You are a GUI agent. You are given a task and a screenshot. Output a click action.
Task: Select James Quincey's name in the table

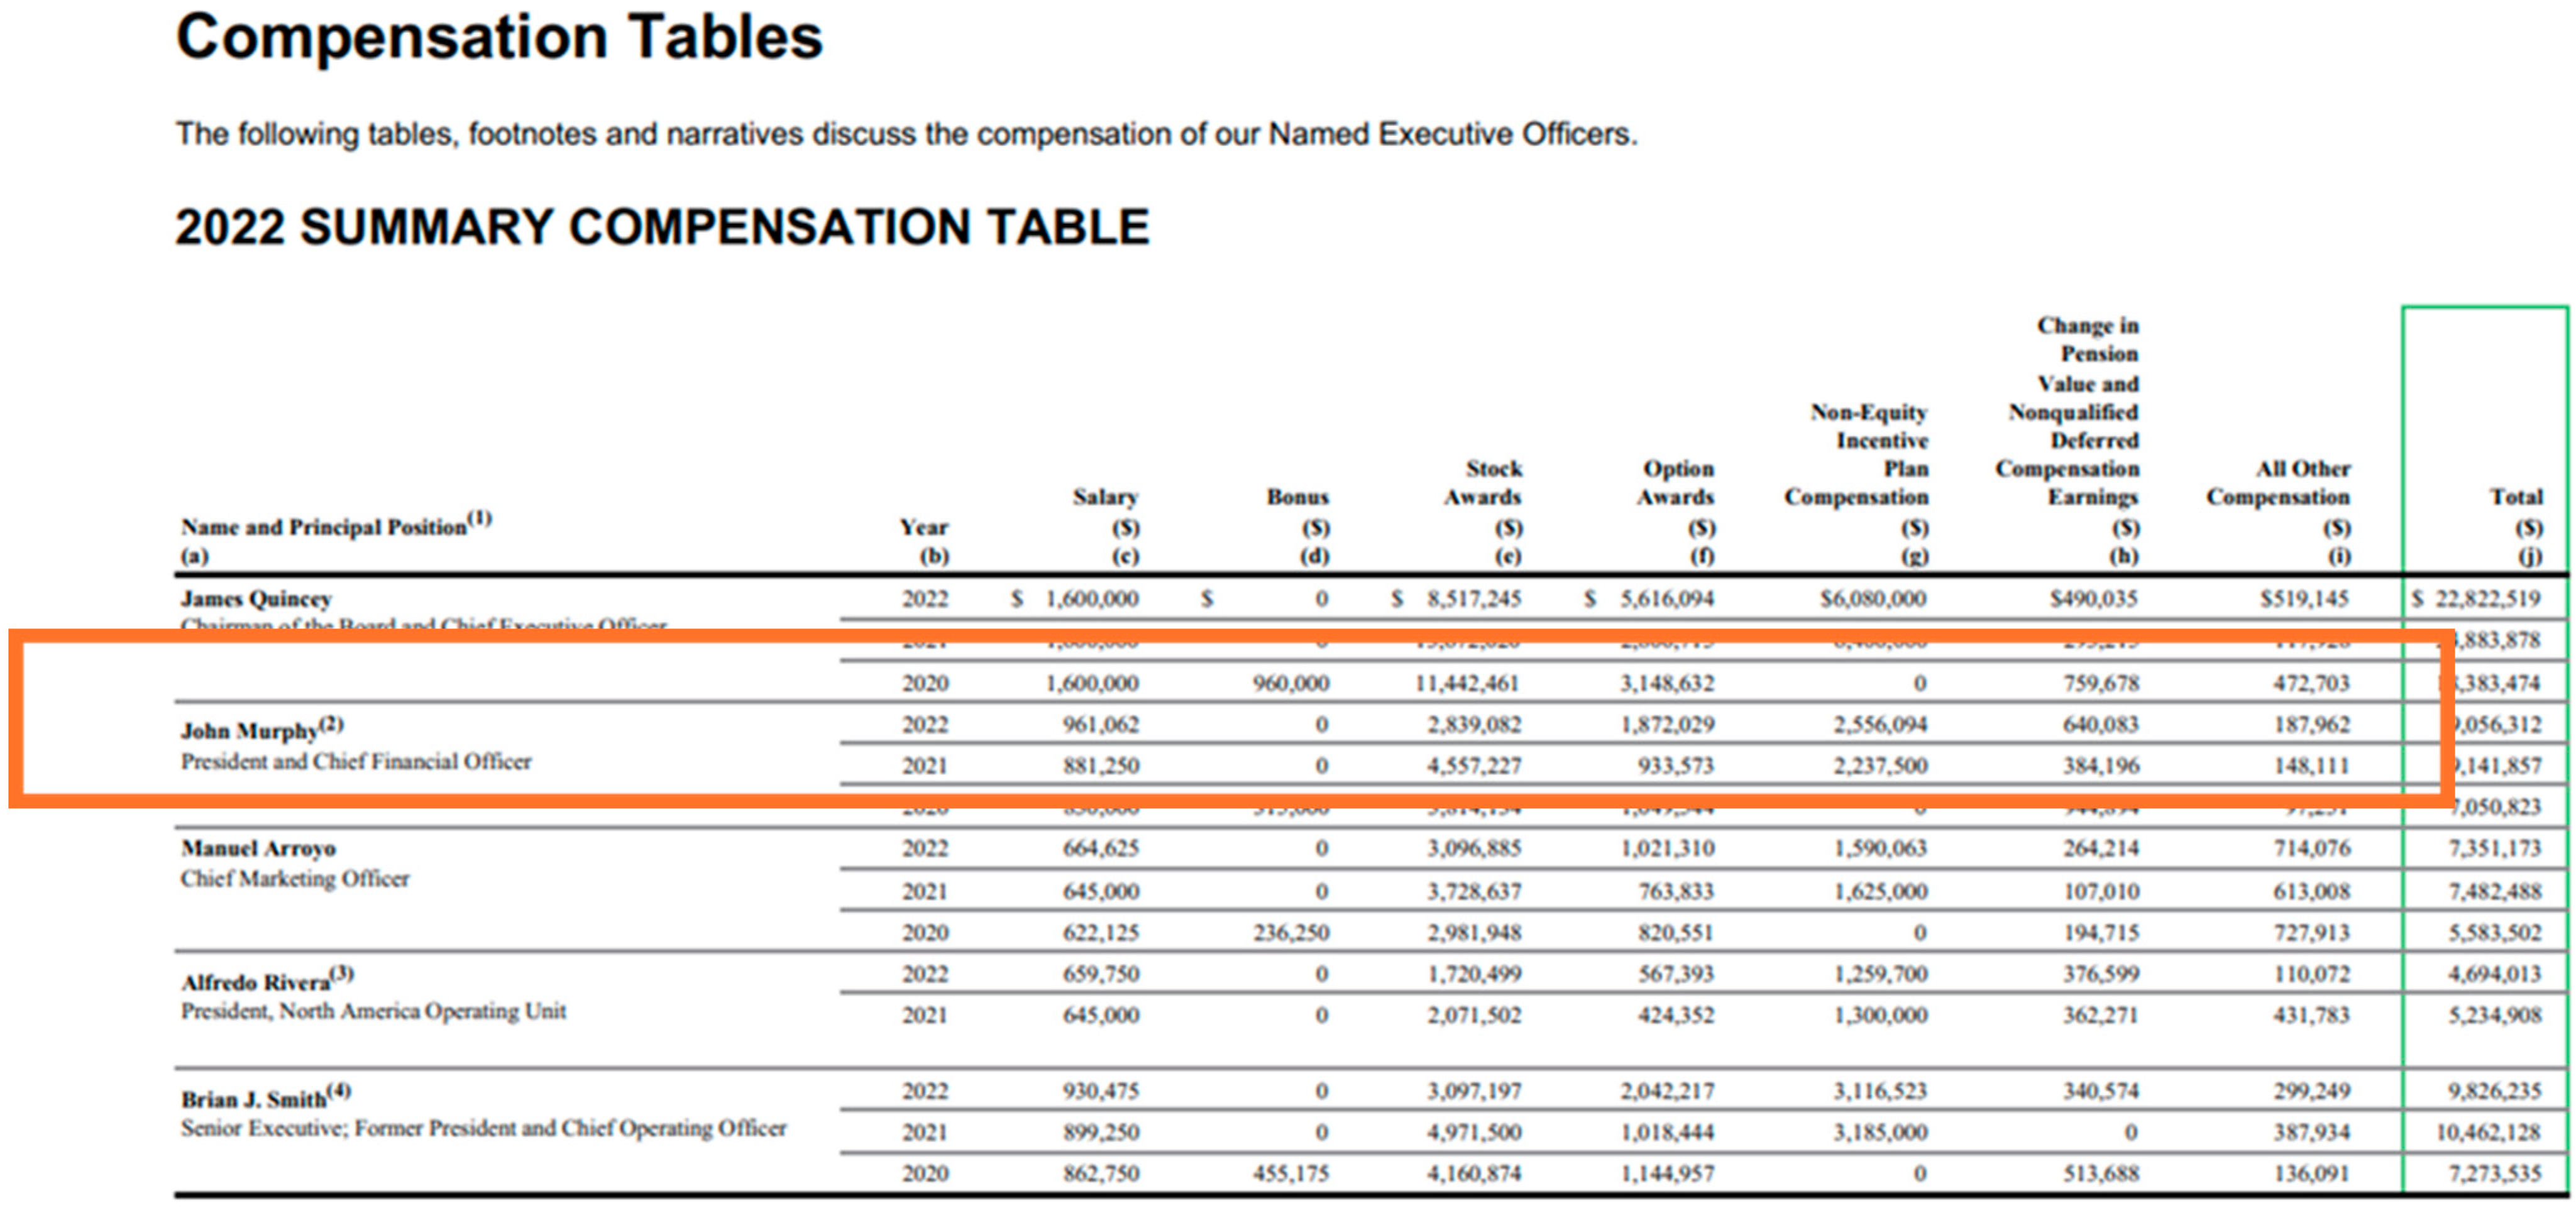click(x=256, y=599)
